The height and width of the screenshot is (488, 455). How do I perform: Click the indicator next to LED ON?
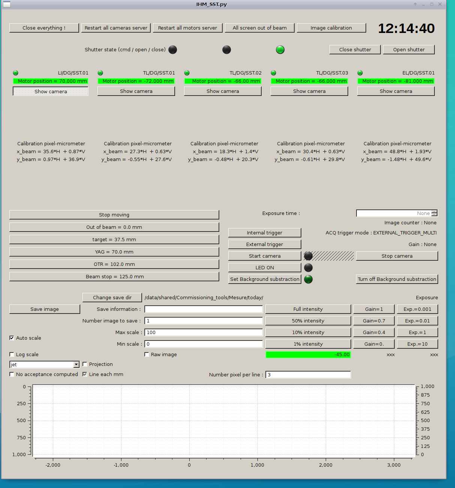tap(308, 267)
